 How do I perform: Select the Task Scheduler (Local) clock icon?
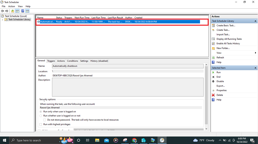click(x=3, y=16)
